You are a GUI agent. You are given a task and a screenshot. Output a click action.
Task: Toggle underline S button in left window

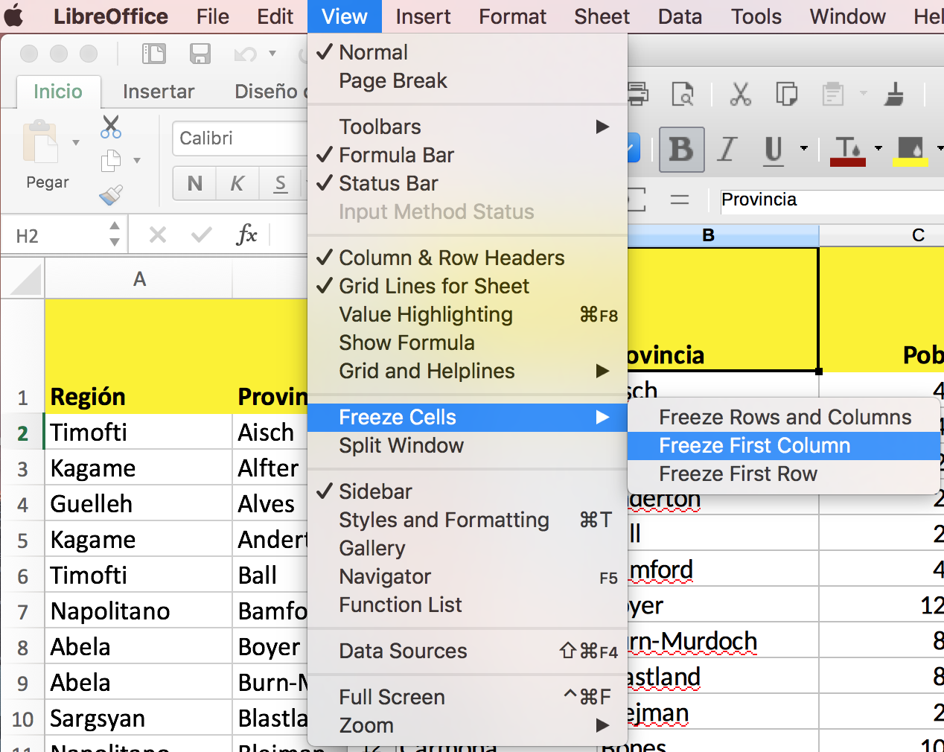point(281,183)
